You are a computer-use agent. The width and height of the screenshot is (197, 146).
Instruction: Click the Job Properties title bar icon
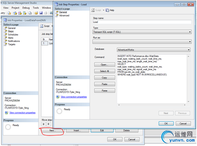5,20
